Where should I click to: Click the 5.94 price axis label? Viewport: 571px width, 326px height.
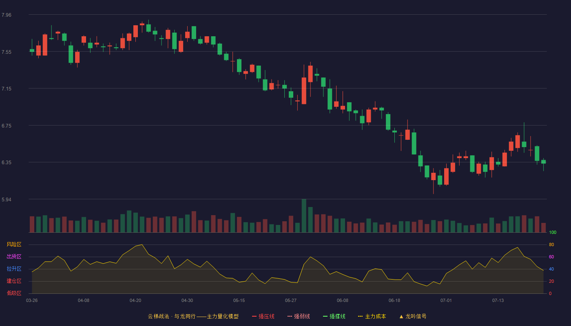[x=6, y=200]
